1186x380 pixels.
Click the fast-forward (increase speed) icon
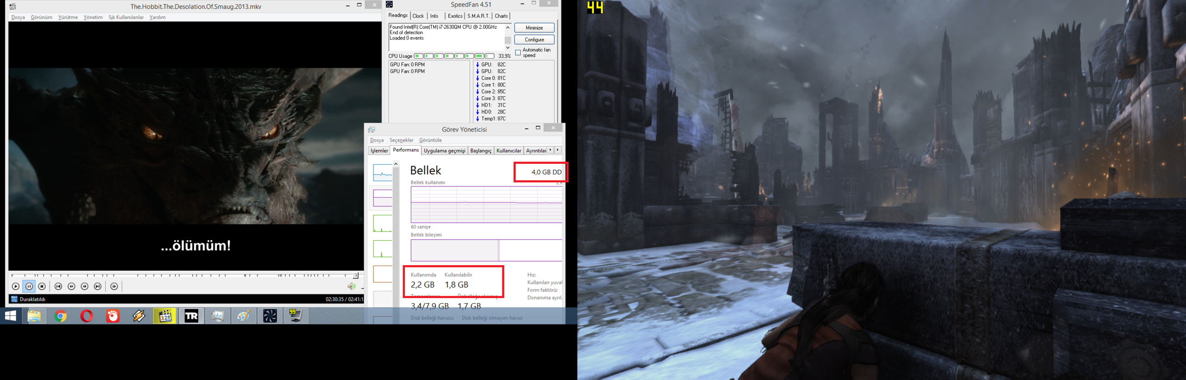[x=85, y=287]
